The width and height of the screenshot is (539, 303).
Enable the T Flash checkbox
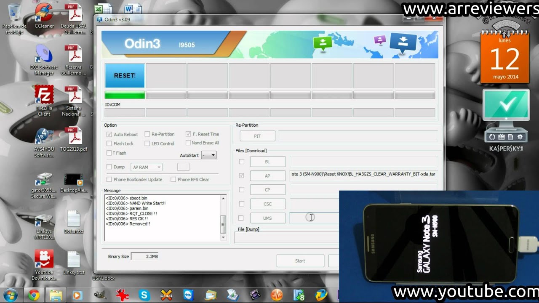click(109, 153)
